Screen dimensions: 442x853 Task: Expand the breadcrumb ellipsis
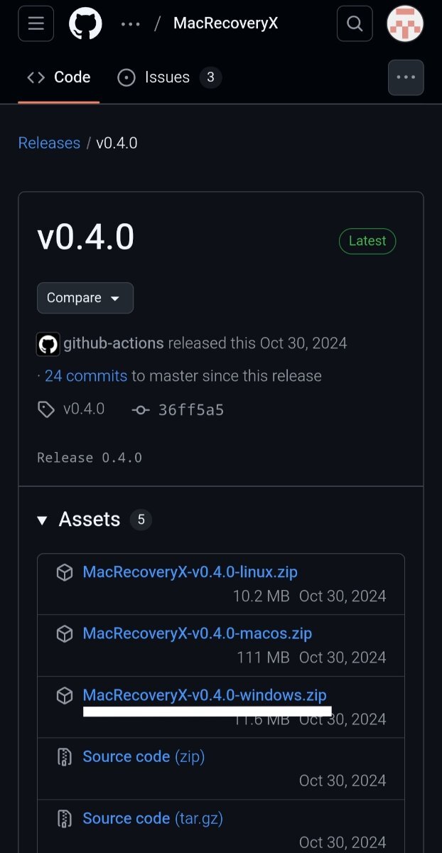[x=131, y=23]
